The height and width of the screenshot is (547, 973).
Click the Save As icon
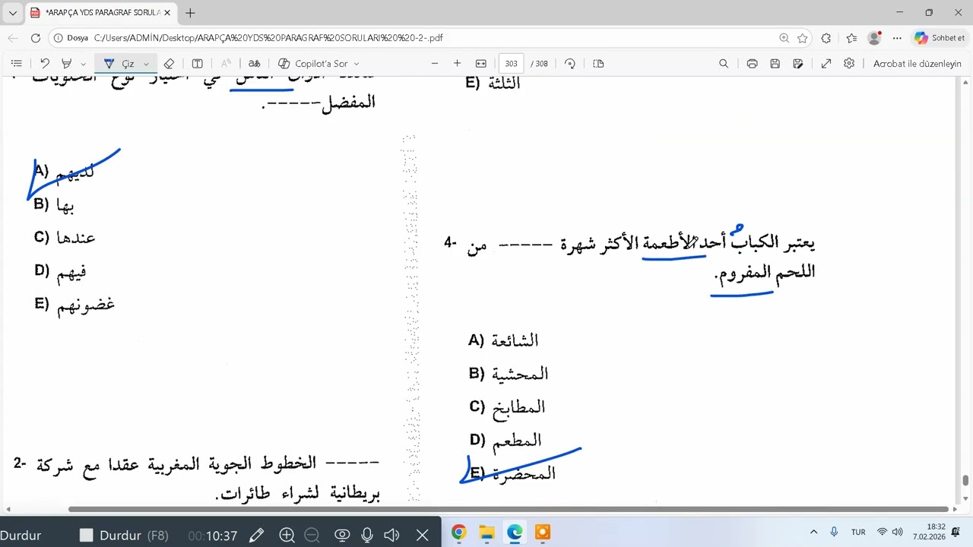(798, 64)
